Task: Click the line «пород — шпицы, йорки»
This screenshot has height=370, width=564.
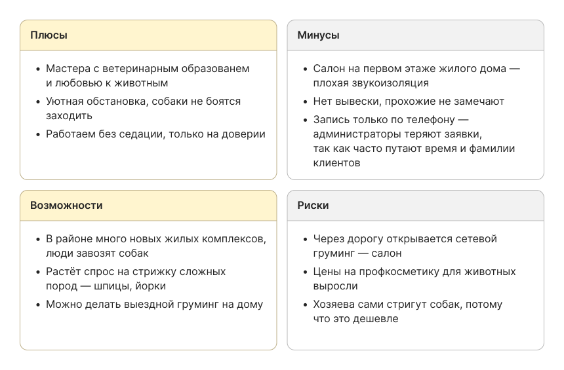Action: pyautogui.click(x=106, y=286)
